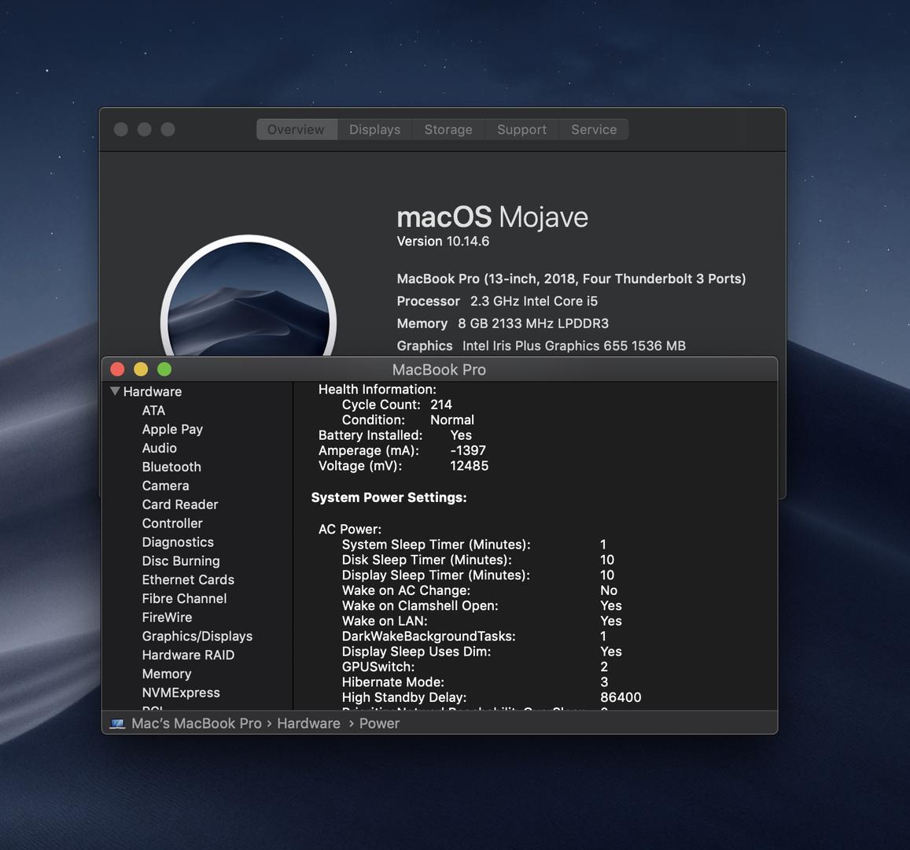Click the MacBook Pro 13-inch 2018 model line
The image size is (910, 850).
(571, 279)
